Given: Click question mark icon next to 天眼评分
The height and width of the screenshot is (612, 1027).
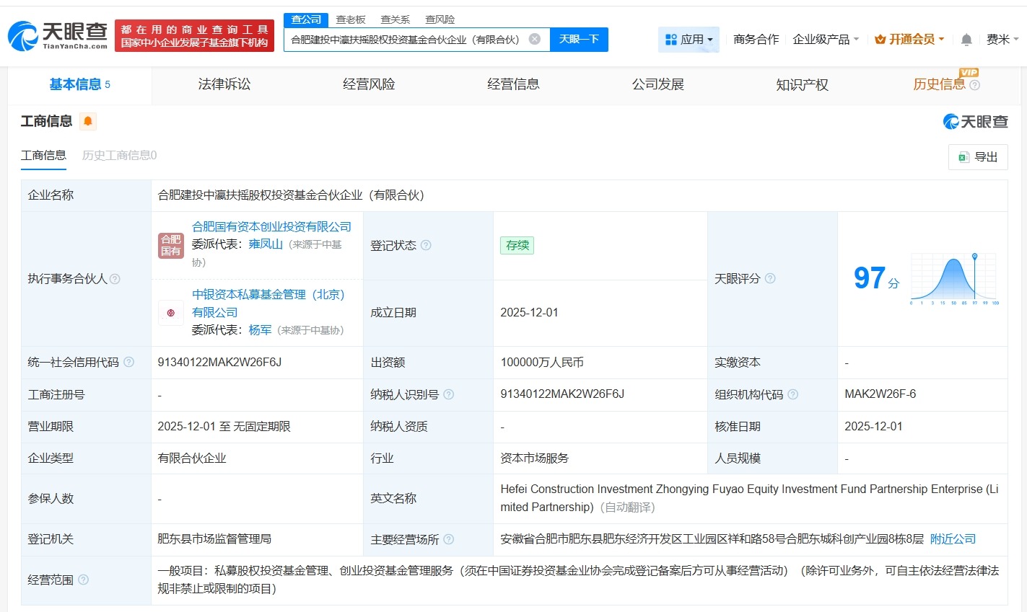Looking at the screenshot, I should 770,278.
